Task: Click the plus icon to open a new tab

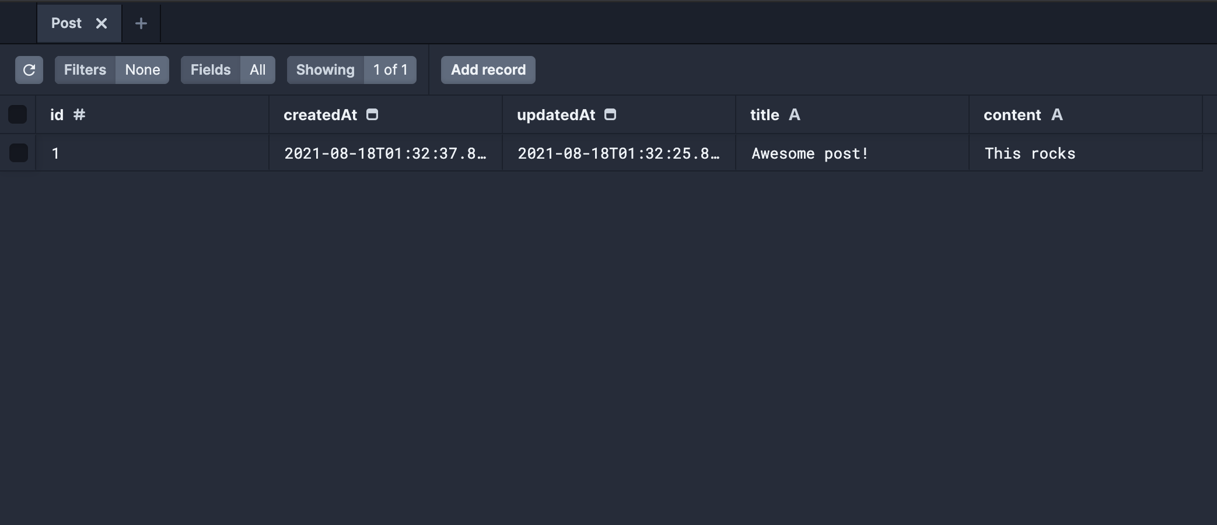Action: [141, 23]
